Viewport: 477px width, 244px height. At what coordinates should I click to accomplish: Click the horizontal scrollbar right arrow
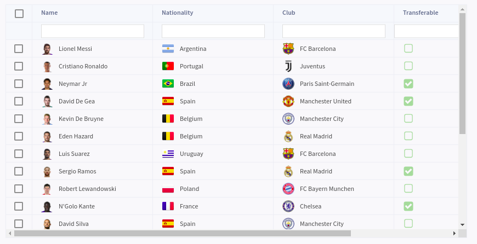[x=454, y=233]
